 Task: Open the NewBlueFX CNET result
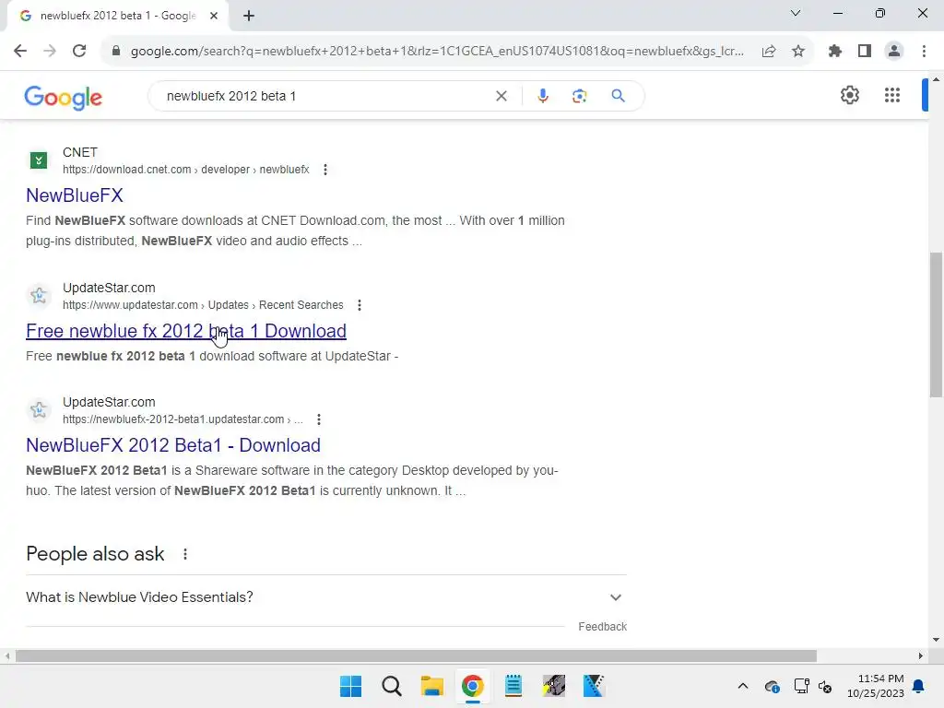click(x=75, y=195)
